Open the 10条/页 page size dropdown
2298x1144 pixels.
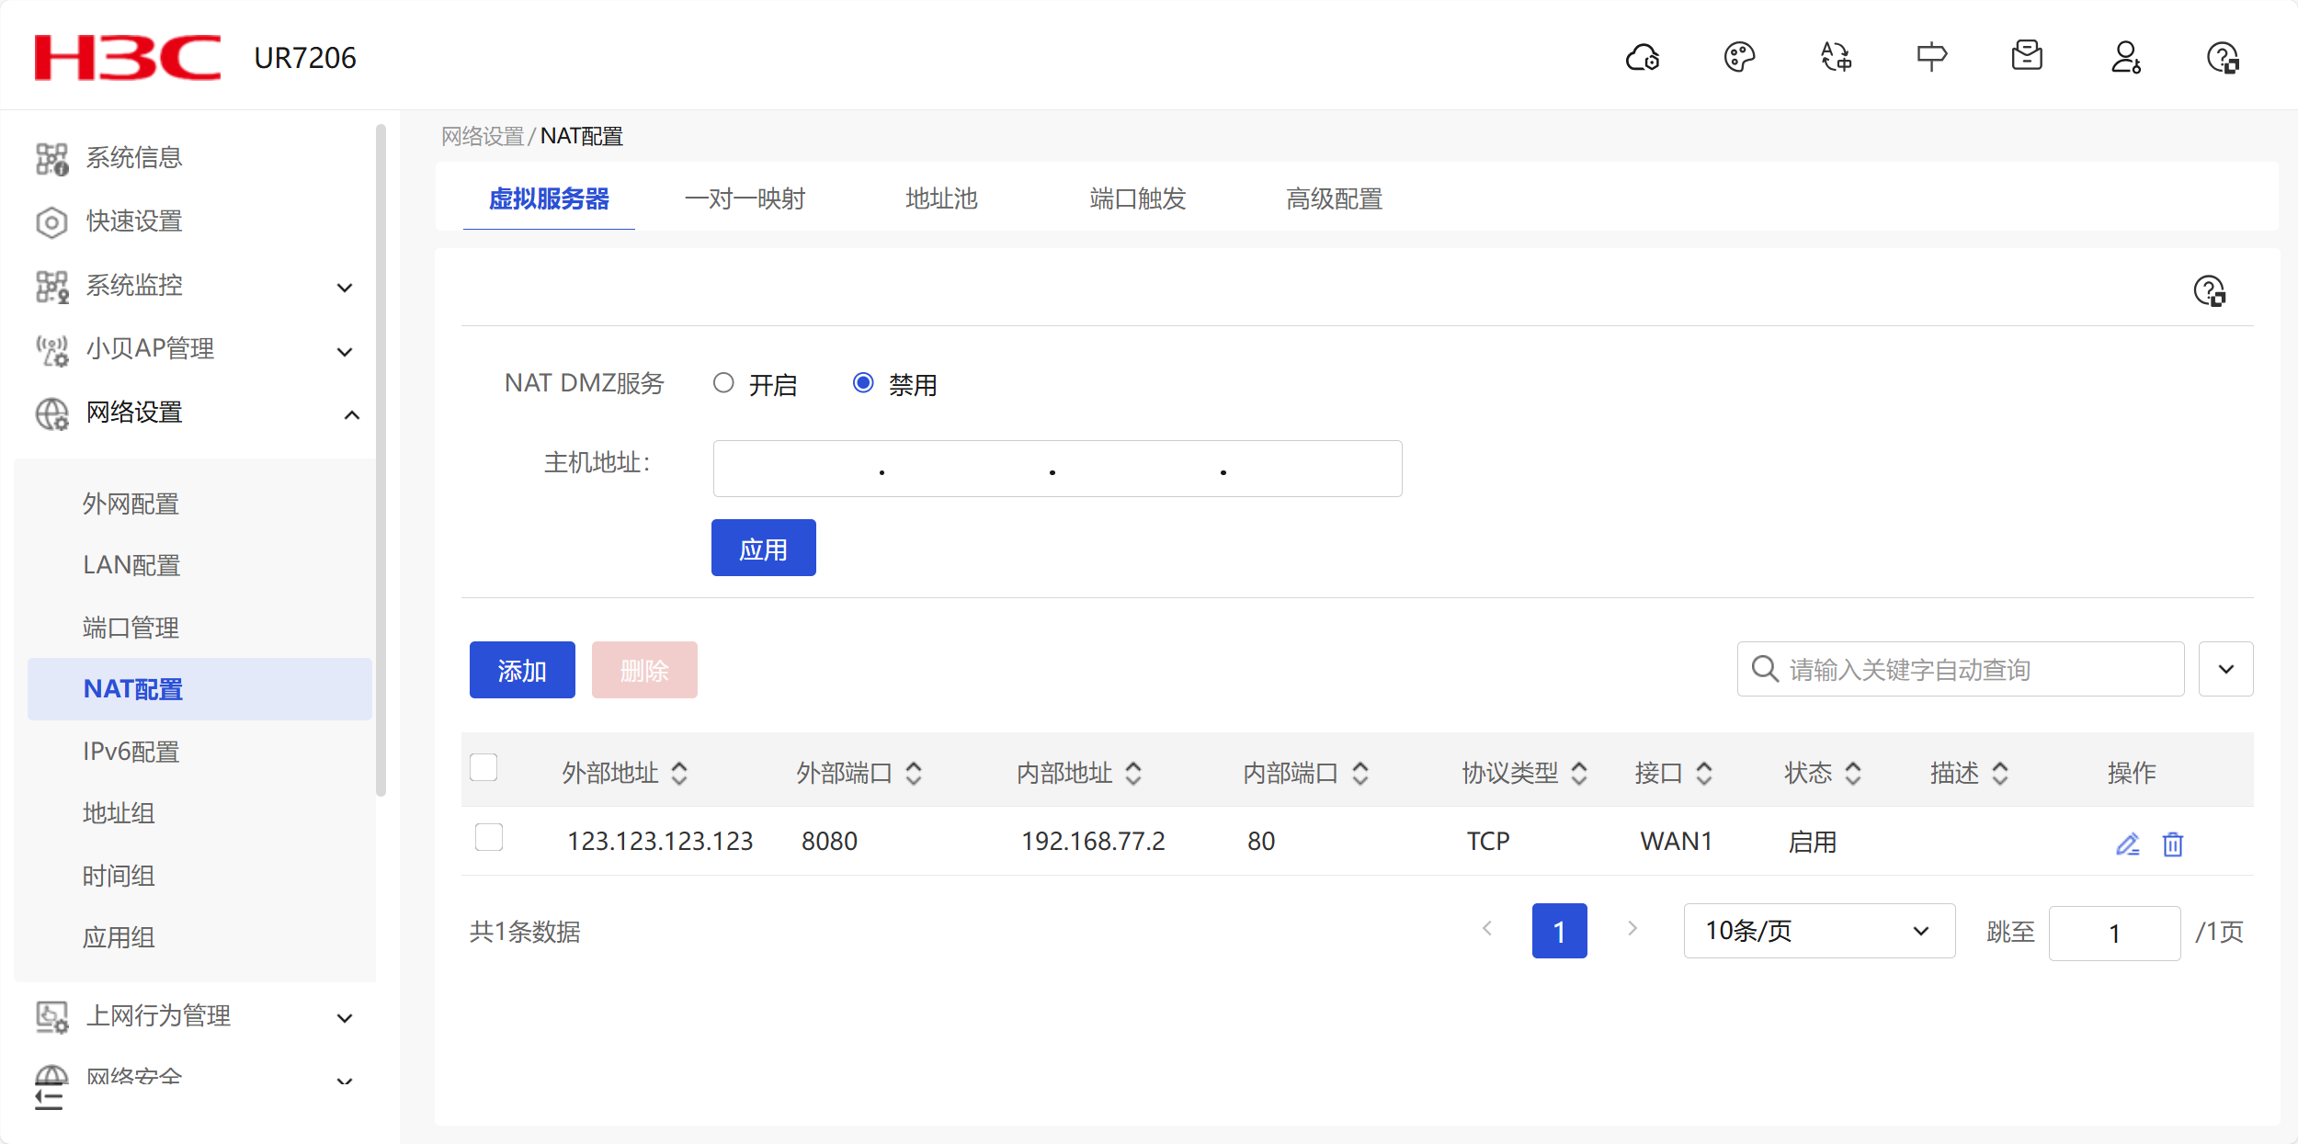1818,931
